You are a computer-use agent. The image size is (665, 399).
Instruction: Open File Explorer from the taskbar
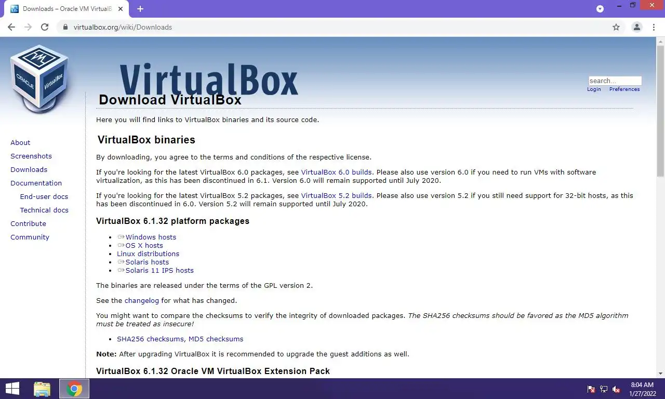coord(42,389)
